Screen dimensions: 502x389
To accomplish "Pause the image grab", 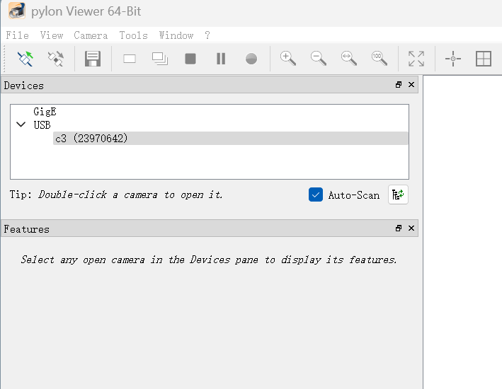I will [x=221, y=59].
